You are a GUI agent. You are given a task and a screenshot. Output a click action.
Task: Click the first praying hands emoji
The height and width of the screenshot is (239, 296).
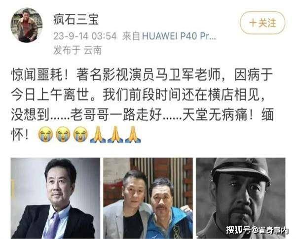pyautogui.click(x=98, y=135)
